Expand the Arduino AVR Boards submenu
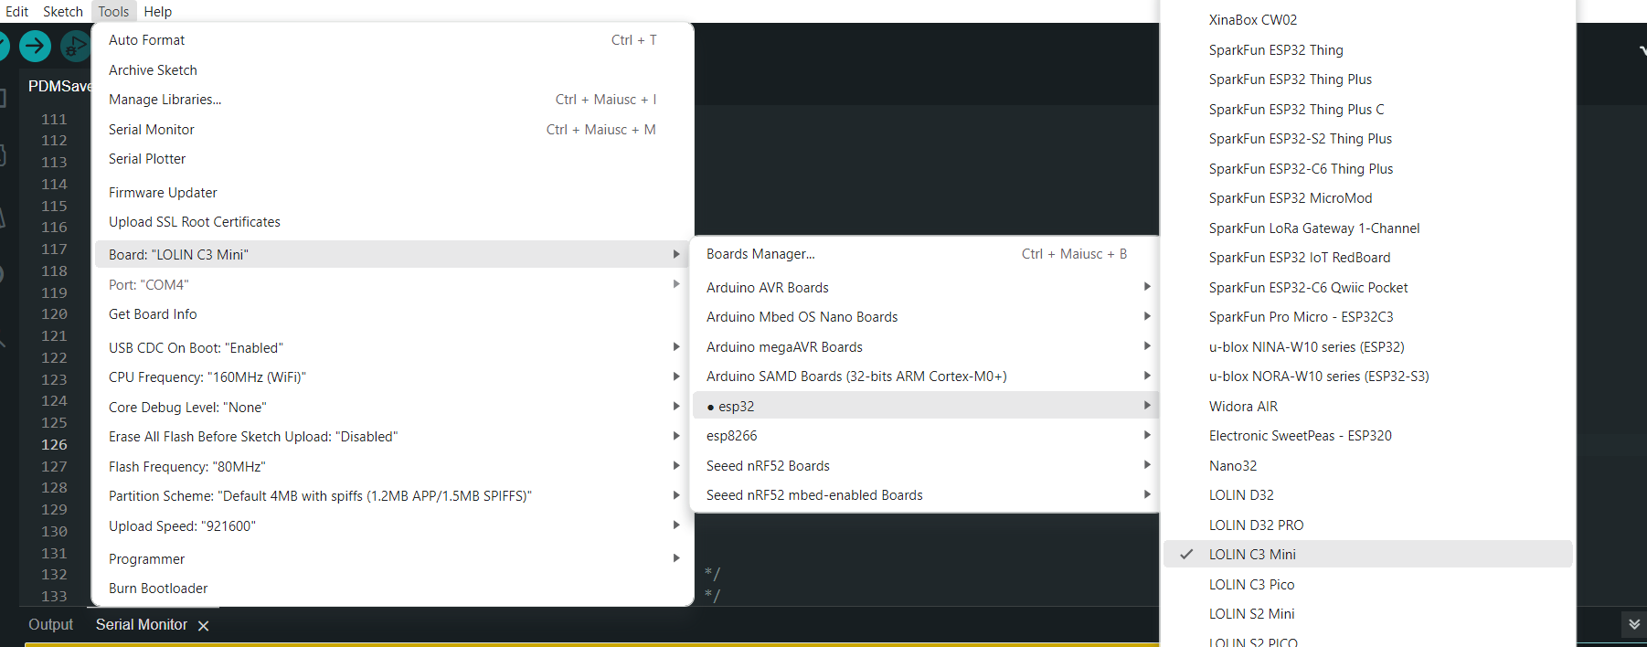This screenshot has width=1647, height=647. pos(767,288)
